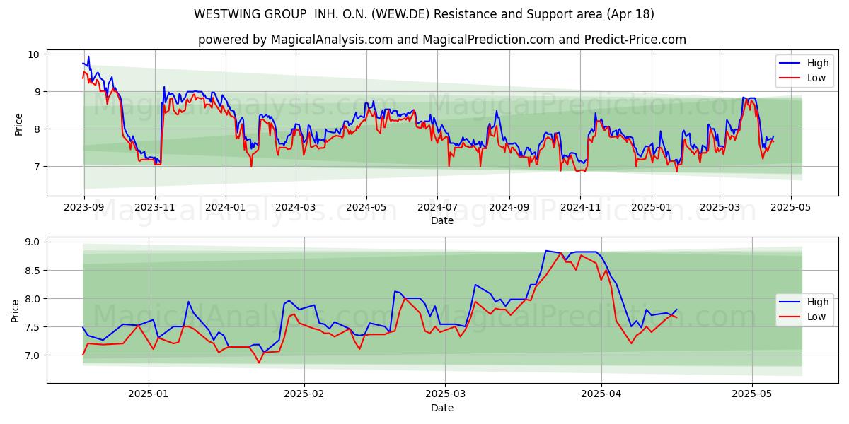Click the '2024-05' tick label on top chart
The width and height of the screenshot is (849, 424).
point(366,208)
